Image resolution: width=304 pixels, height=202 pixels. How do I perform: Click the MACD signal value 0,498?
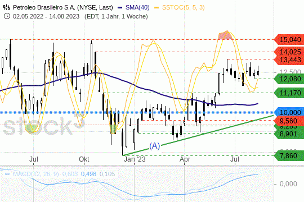(88, 174)
